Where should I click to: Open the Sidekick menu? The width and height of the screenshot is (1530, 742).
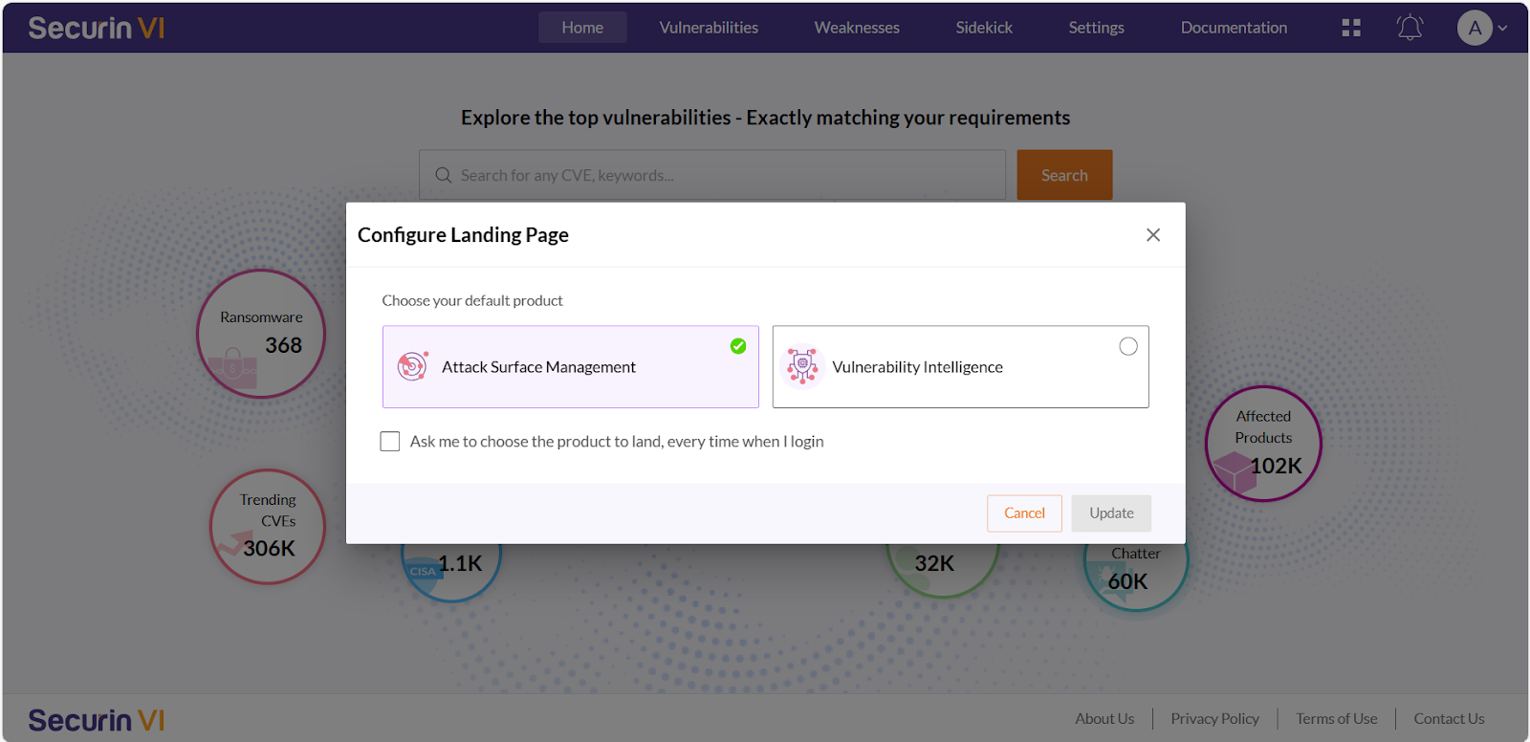pyautogui.click(x=984, y=28)
